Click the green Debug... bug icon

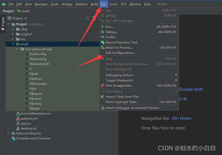point(103,32)
